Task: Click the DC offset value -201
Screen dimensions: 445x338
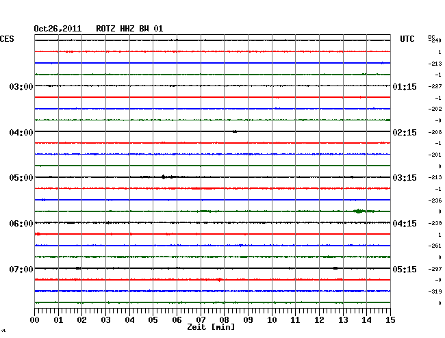Action: click(x=435, y=155)
